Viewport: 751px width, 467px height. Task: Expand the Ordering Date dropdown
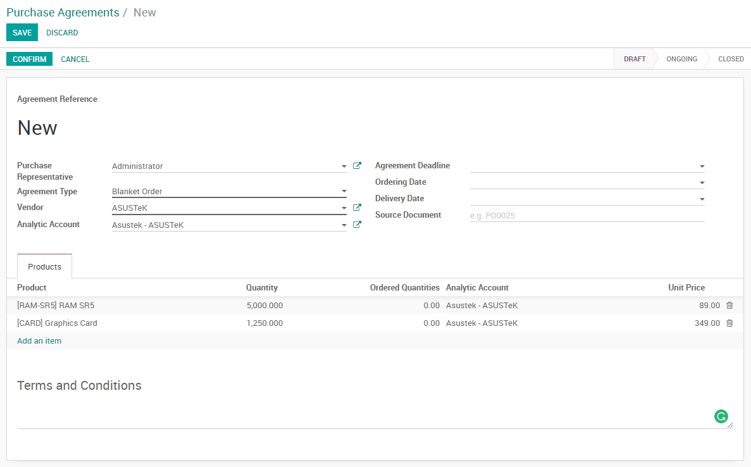click(702, 183)
